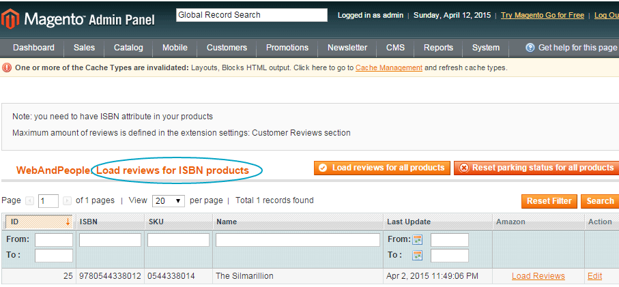Open the Cache Management link
619x287 pixels.
pos(389,67)
